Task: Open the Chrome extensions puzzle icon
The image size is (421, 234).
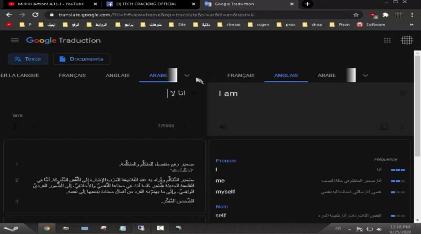Action: [386, 15]
